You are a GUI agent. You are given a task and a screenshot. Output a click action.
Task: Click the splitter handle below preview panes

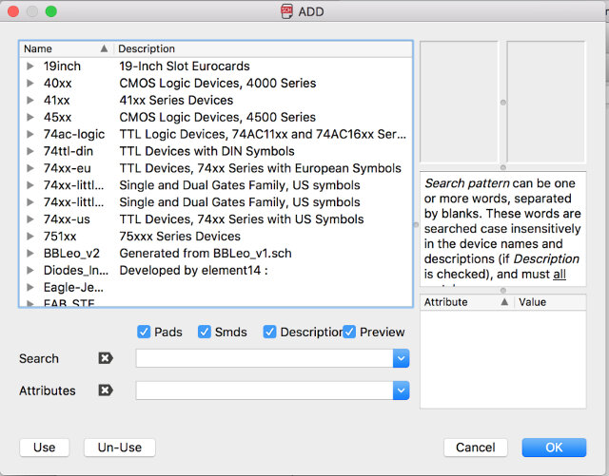(503, 167)
